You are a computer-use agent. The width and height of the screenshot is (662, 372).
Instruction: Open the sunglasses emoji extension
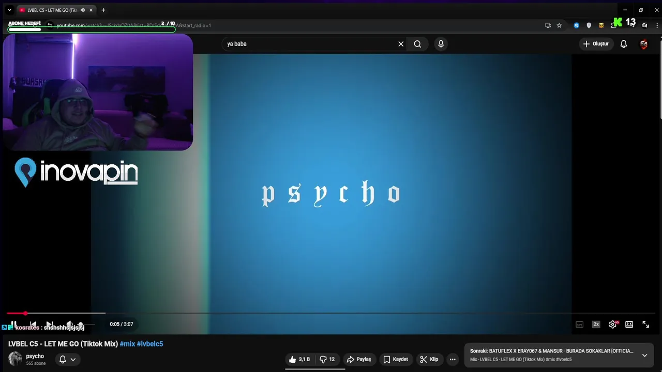[x=601, y=25]
